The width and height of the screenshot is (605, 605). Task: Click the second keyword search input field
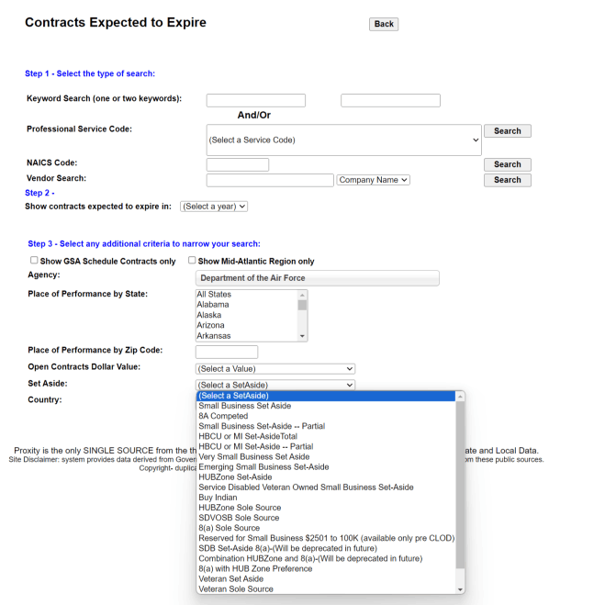(x=390, y=100)
